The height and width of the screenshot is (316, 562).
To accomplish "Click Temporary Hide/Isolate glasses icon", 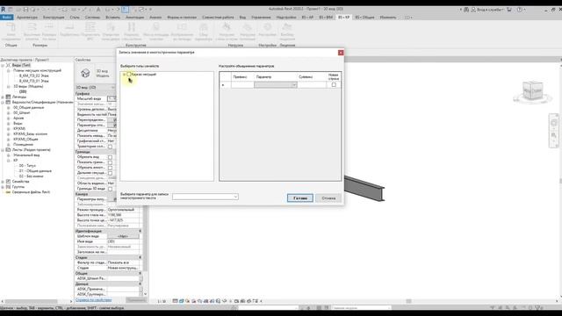I will point(225,301).
